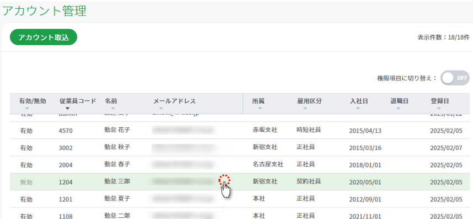The width and height of the screenshot is (473, 219).
Task: Click the 無効 status in row 1204
Action: [x=26, y=182]
